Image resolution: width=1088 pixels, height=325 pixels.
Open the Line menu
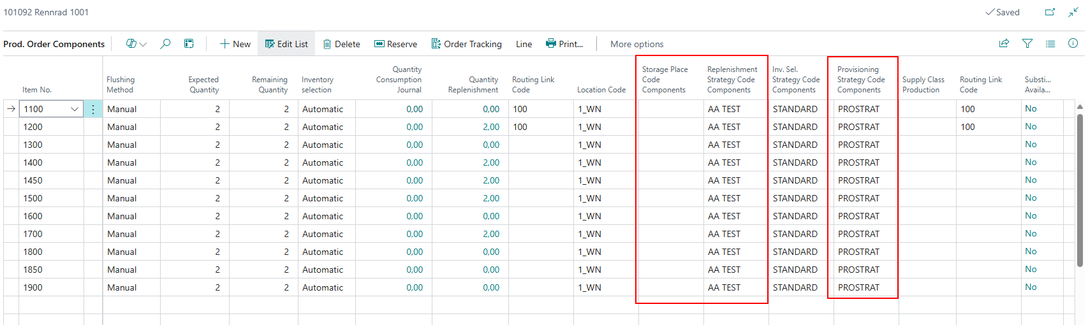click(524, 44)
